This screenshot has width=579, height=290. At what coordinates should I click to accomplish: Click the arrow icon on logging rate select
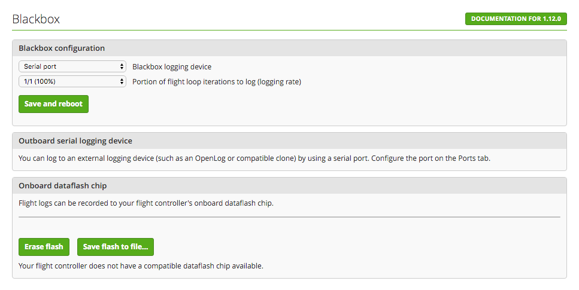[x=122, y=81]
